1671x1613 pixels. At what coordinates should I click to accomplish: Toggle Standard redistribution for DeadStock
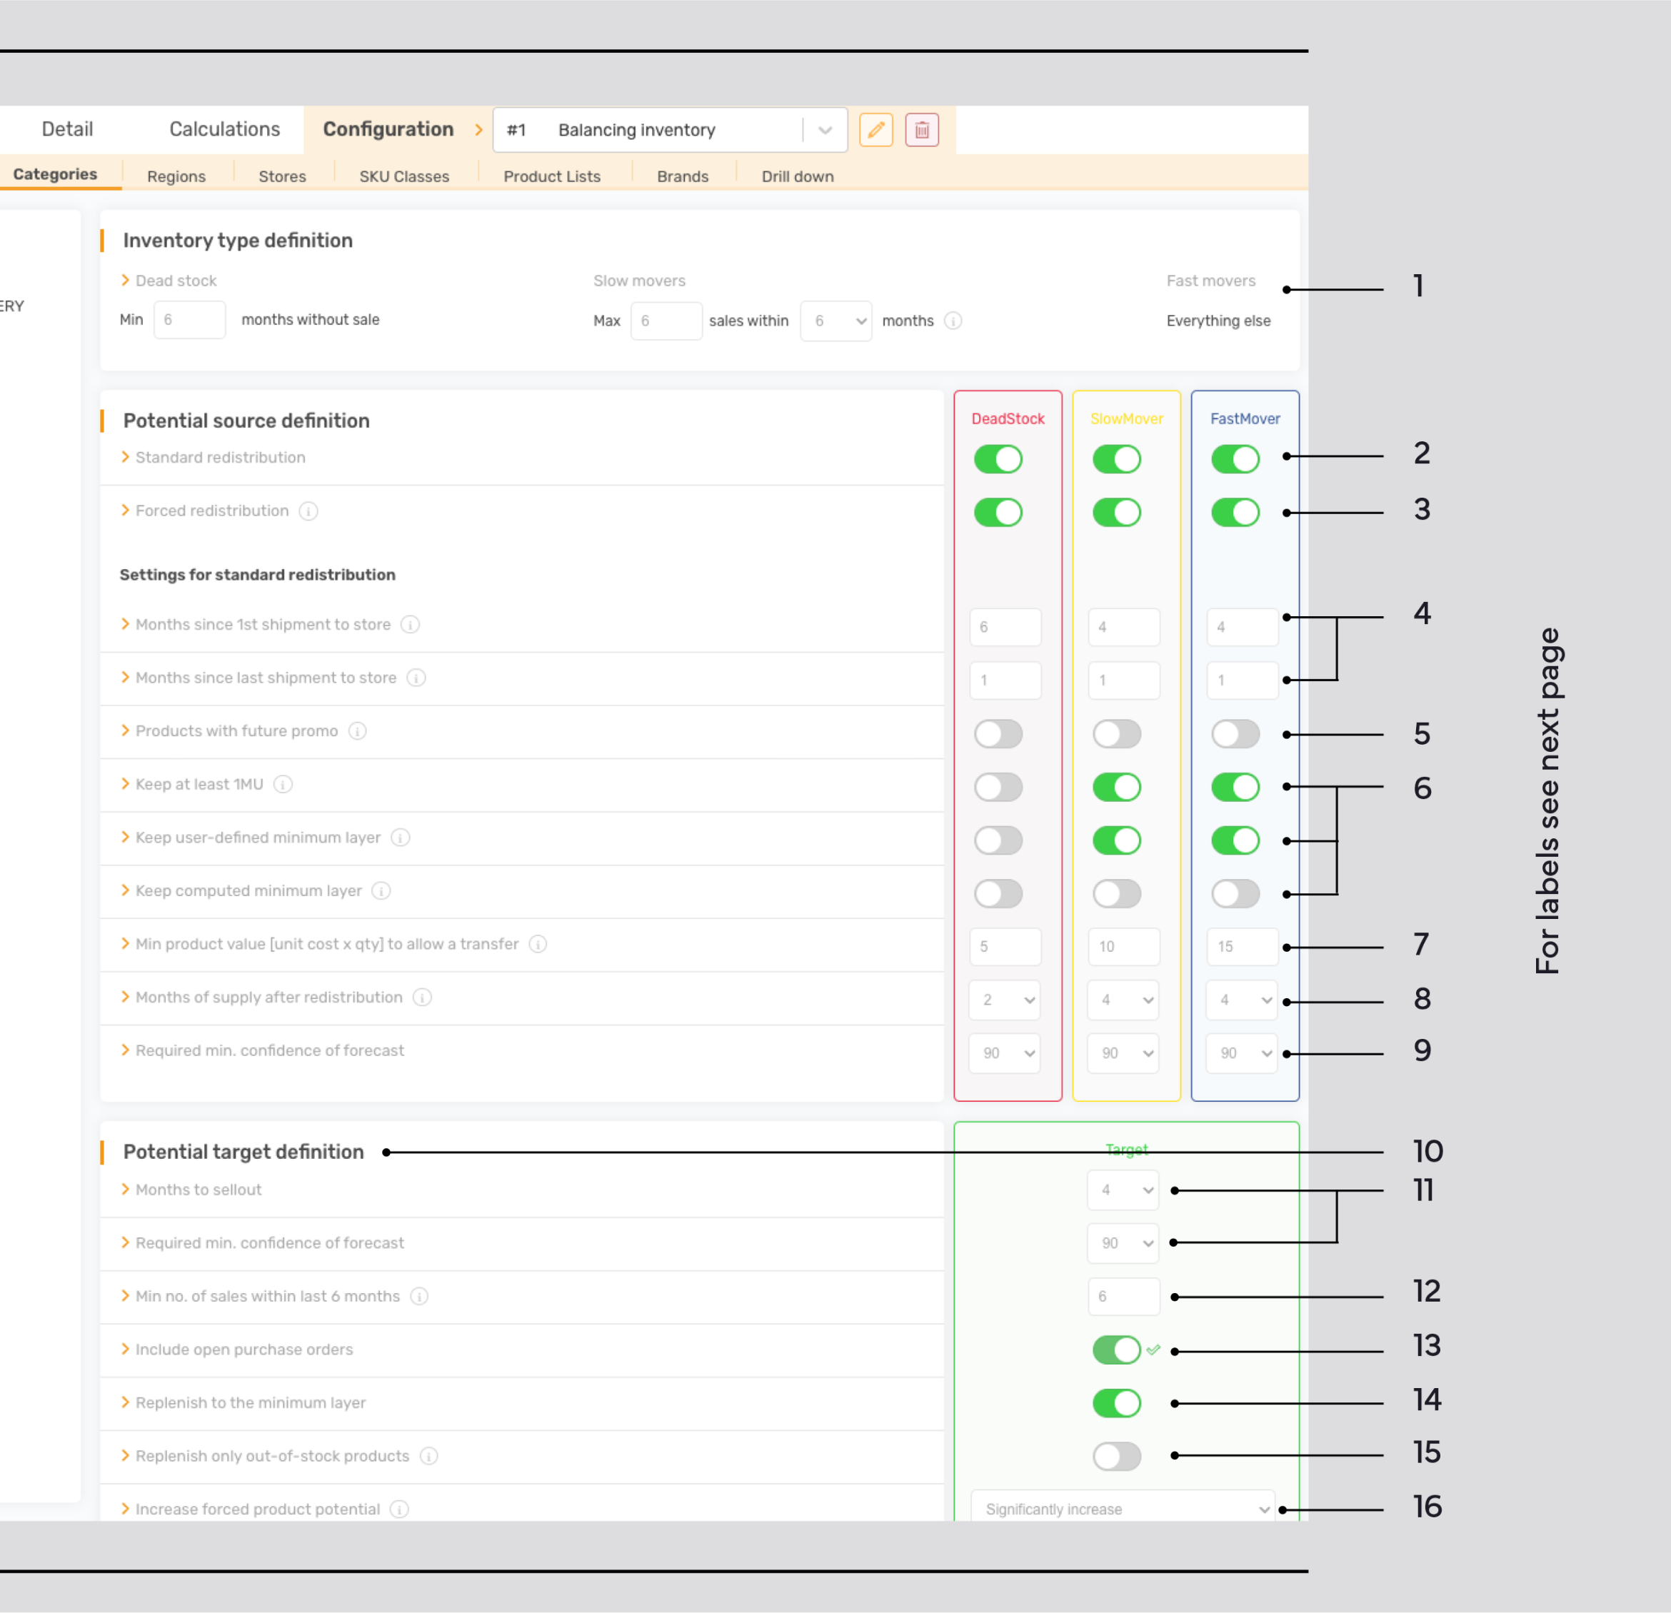point(998,460)
